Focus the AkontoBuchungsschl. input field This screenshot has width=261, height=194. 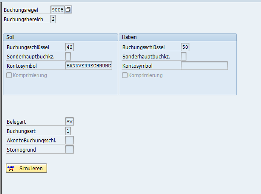click(69, 140)
